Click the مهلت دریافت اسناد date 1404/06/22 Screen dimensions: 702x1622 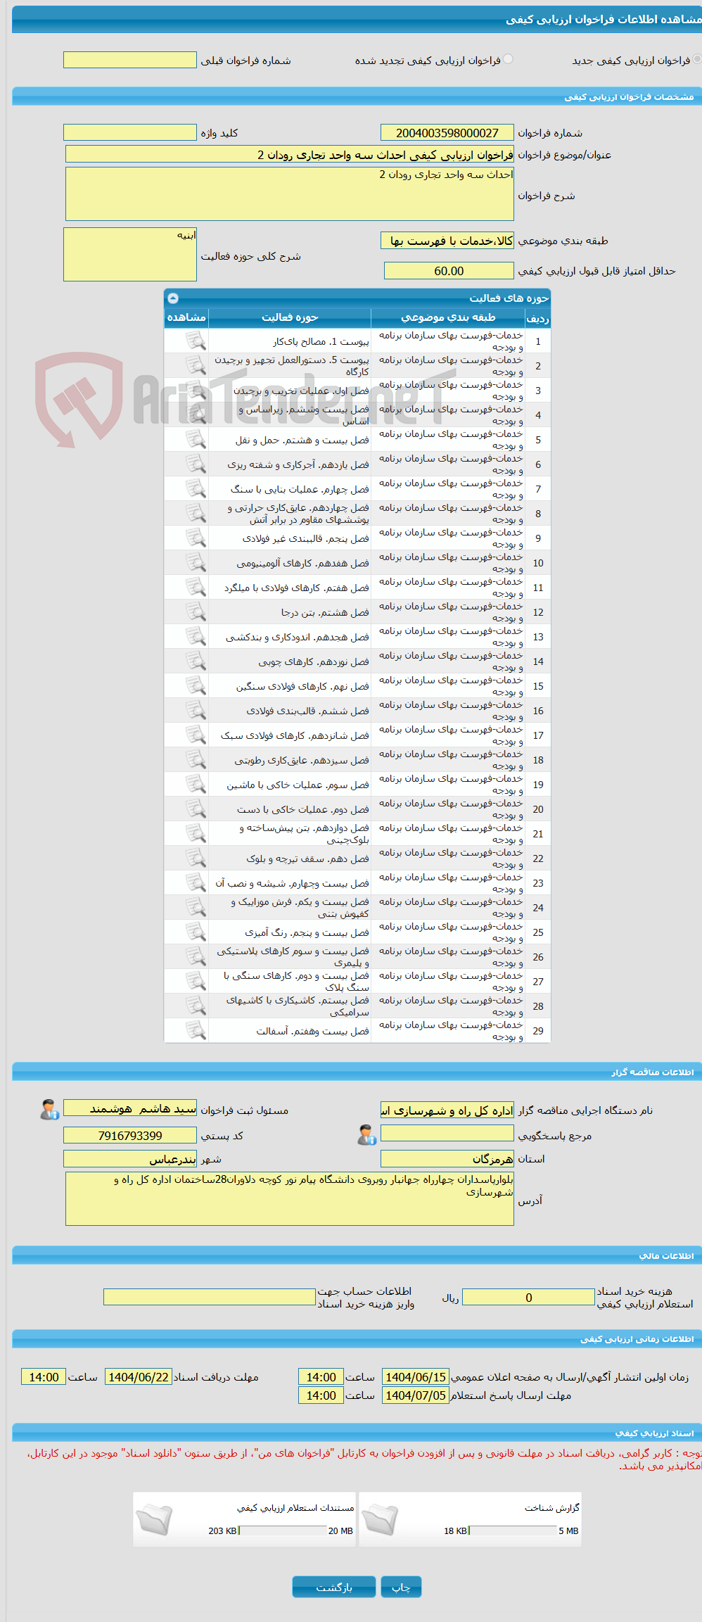tap(139, 1376)
